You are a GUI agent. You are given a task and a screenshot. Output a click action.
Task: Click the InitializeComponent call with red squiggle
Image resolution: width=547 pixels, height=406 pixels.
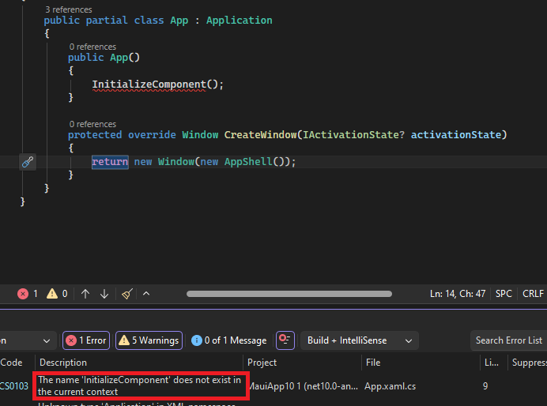pos(149,85)
